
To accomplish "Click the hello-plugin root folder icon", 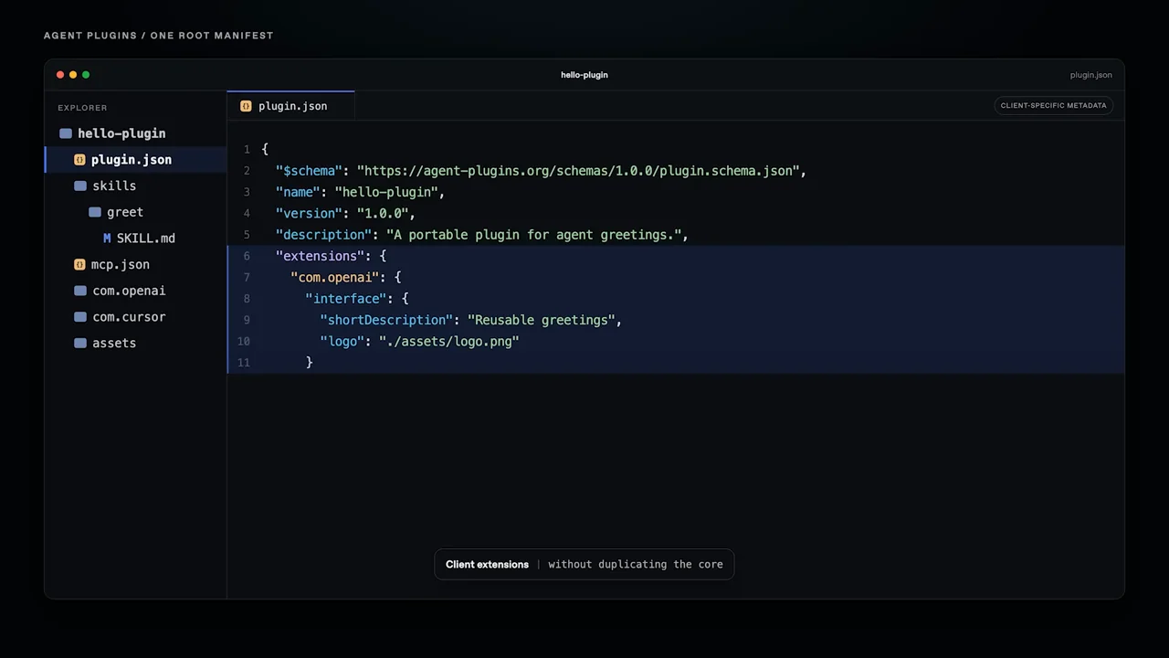I will click(x=66, y=133).
